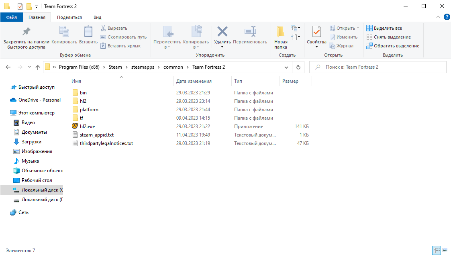Create a new folder with Новая папка
The width and height of the screenshot is (451, 255).
coord(281,37)
